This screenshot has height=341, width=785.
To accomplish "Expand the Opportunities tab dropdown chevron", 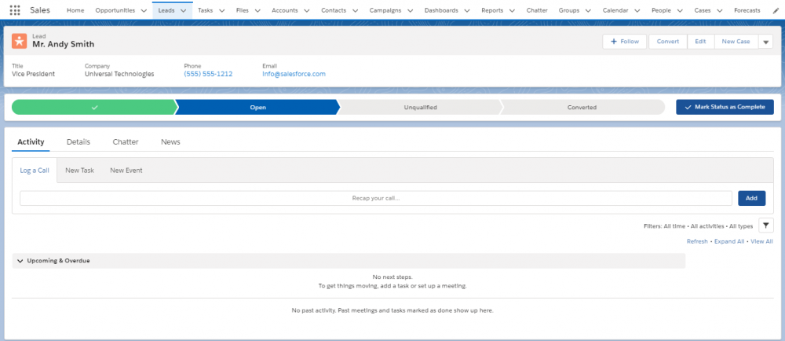I will point(144,10).
